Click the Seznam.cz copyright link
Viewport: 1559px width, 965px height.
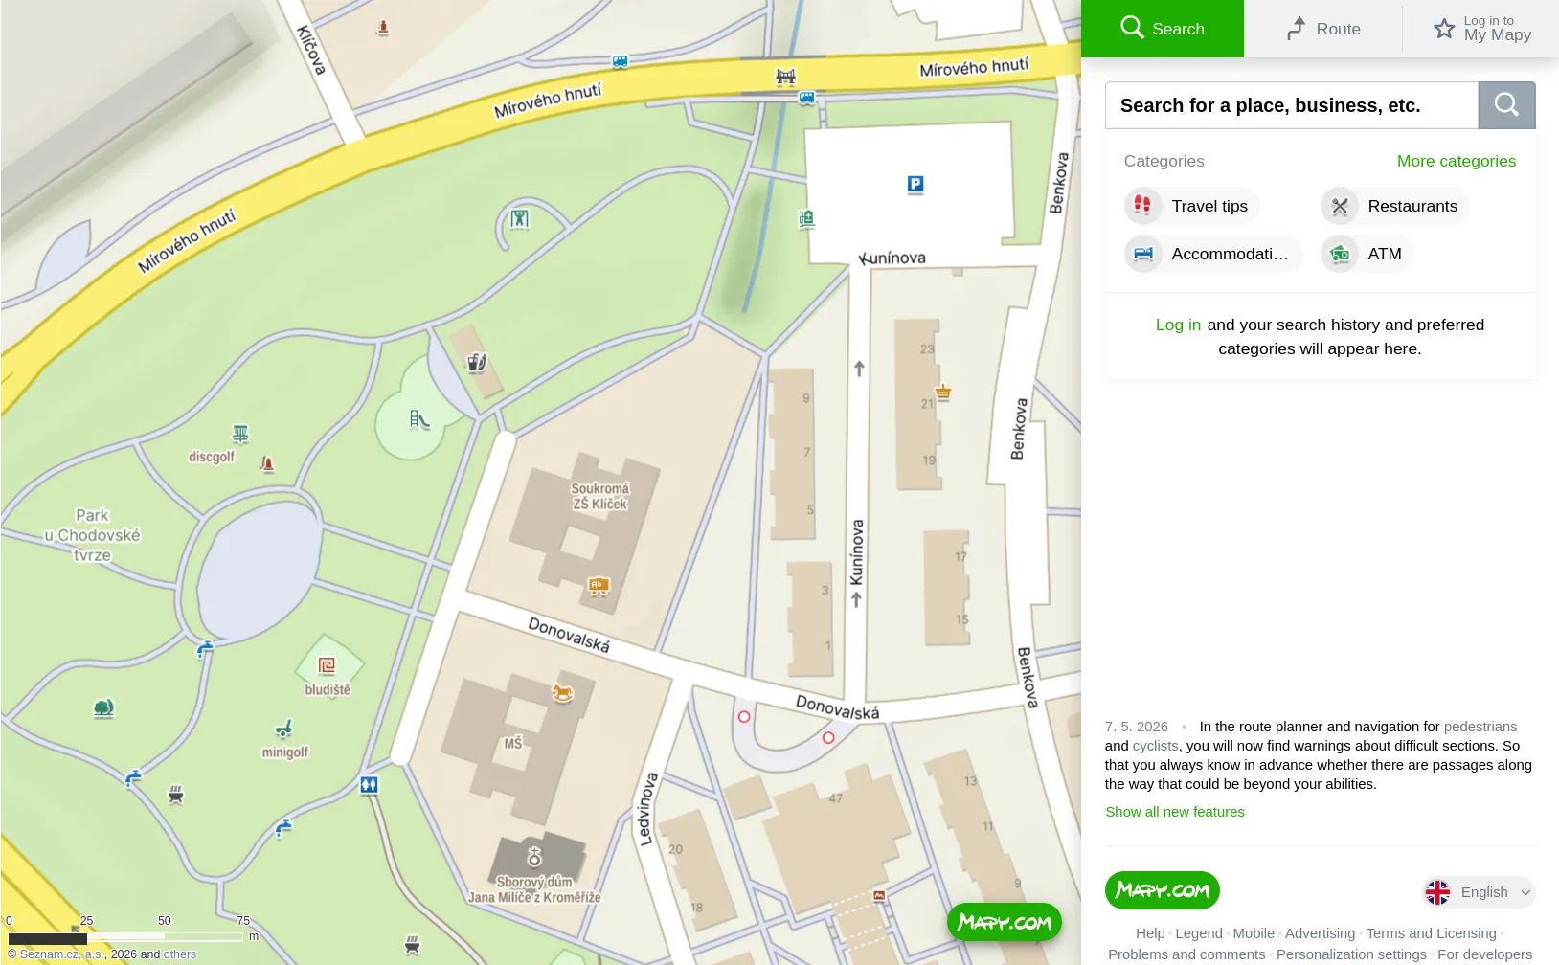[61, 954]
